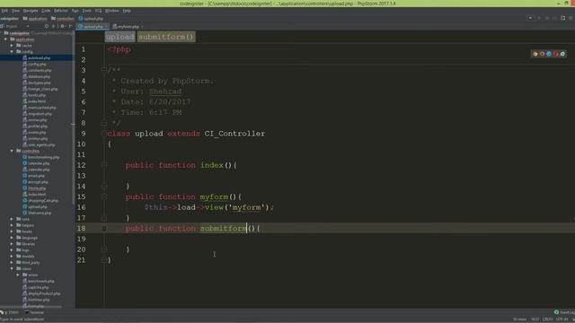Click the Stop icon in the top toolbar
This screenshot has height=323, width=575.
(x=555, y=18)
